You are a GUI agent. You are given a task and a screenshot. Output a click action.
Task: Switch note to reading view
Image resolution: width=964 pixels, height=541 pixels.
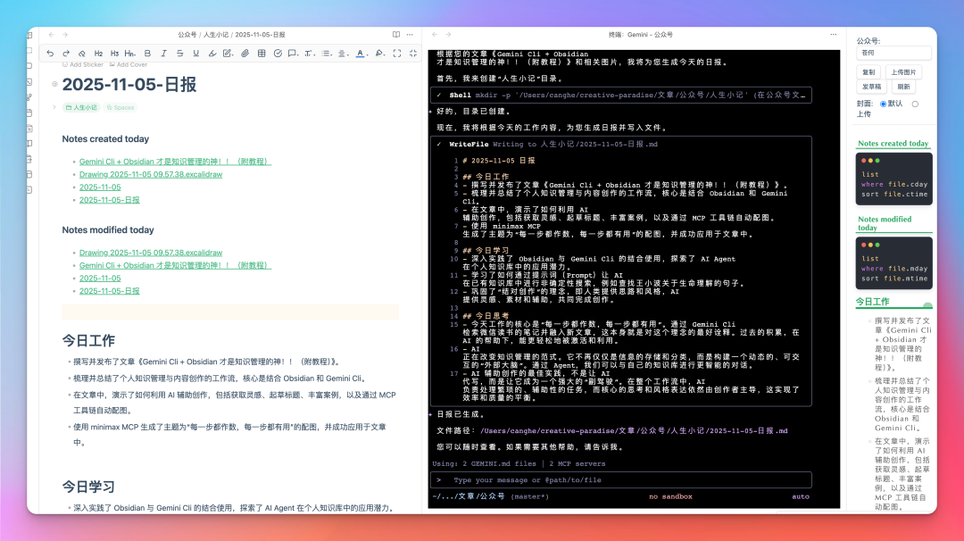coord(396,35)
